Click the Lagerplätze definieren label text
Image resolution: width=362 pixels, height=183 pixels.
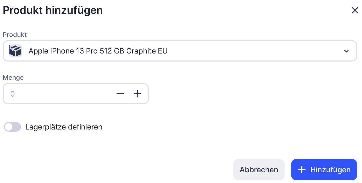click(64, 127)
